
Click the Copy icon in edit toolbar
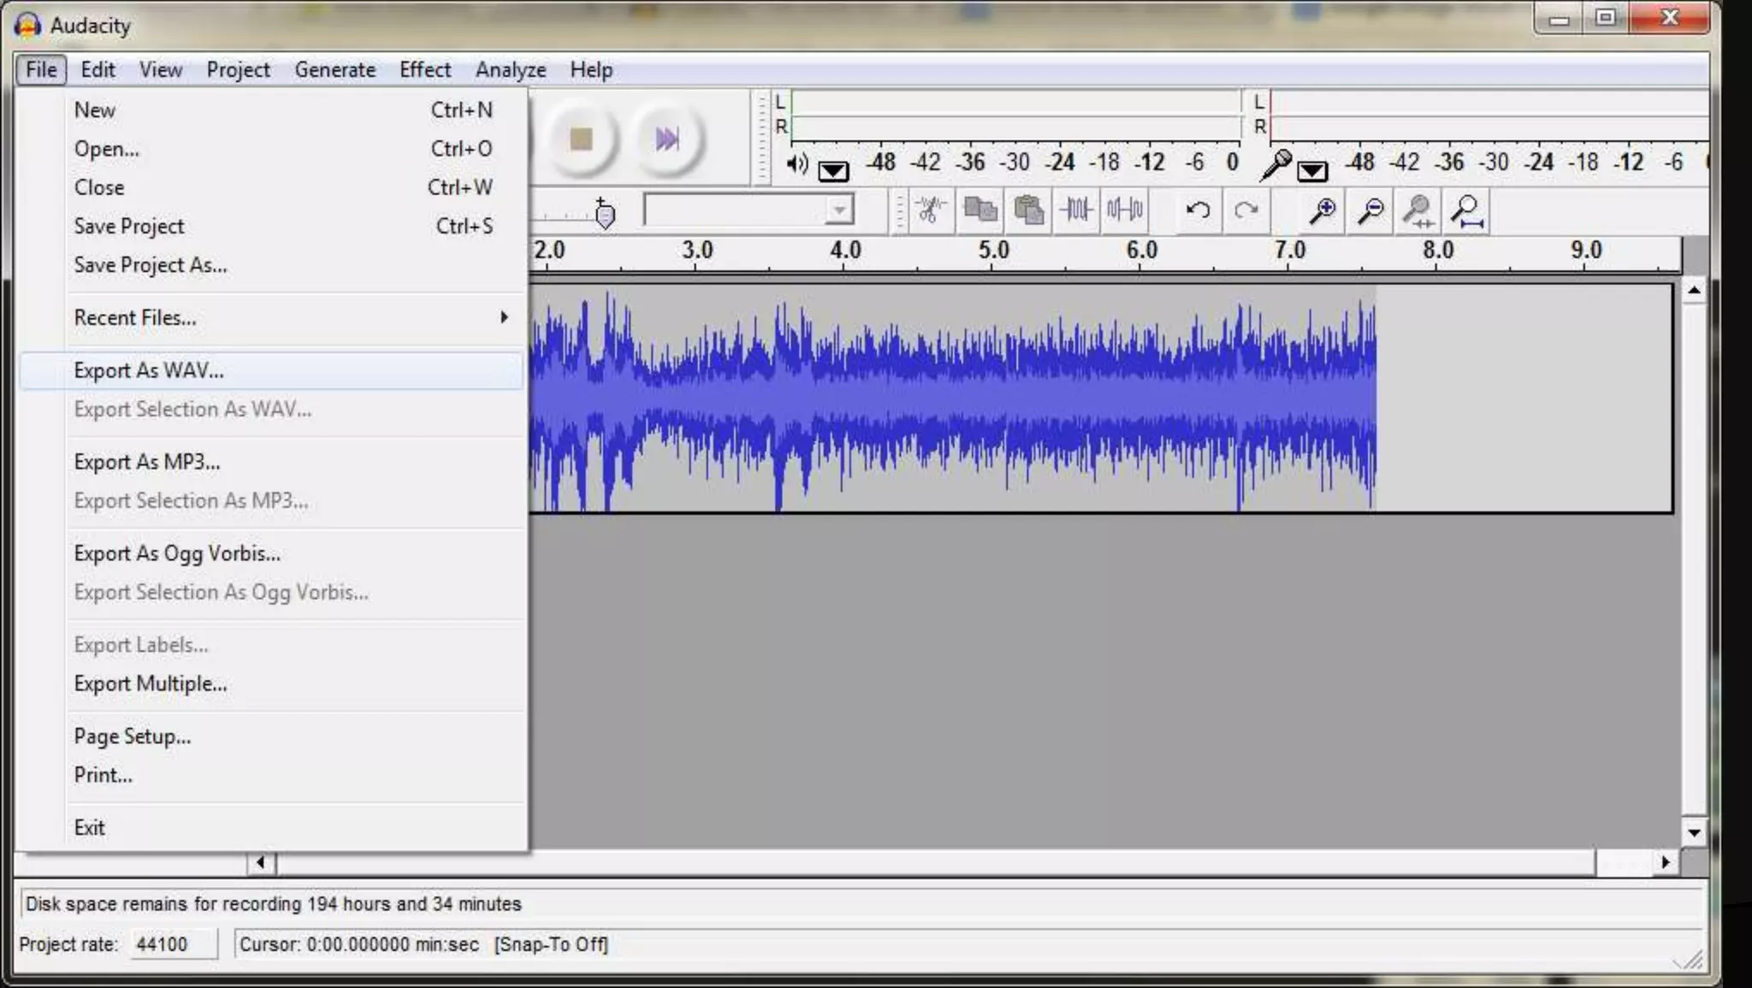[x=980, y=210]
